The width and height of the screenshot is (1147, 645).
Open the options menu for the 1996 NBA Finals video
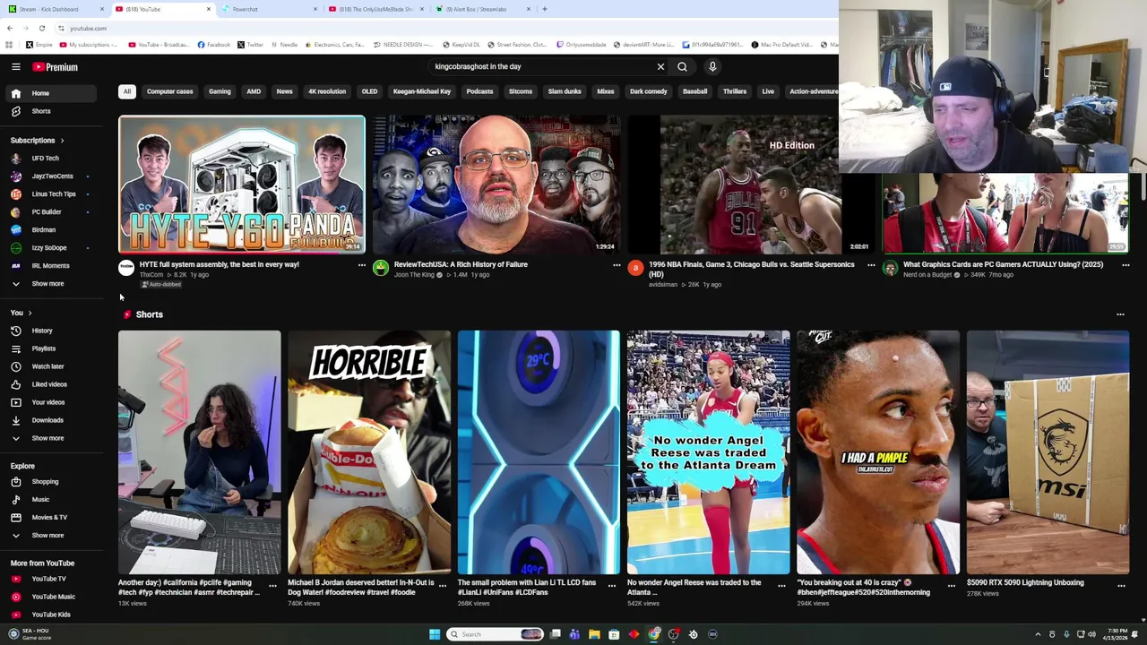click(x=871, y=265)
